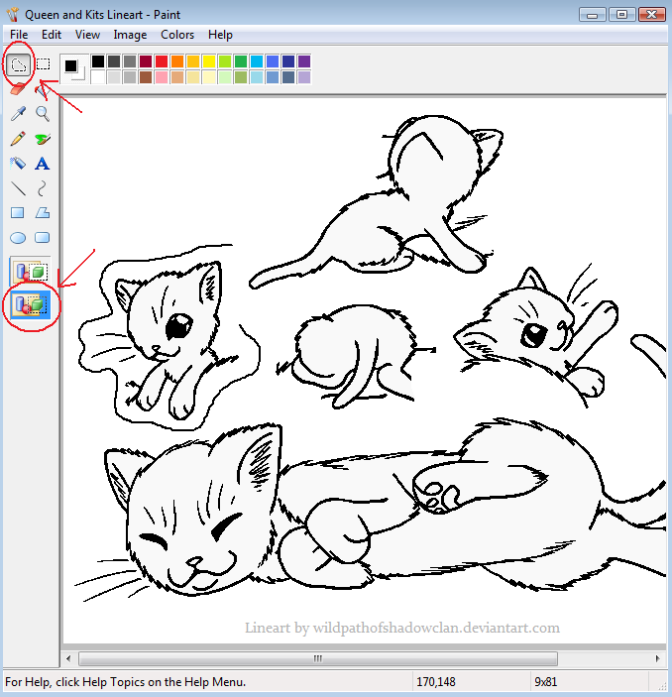Expand the View menu
The width and height of the screenshot is (672, 697).
pos(87,35)
